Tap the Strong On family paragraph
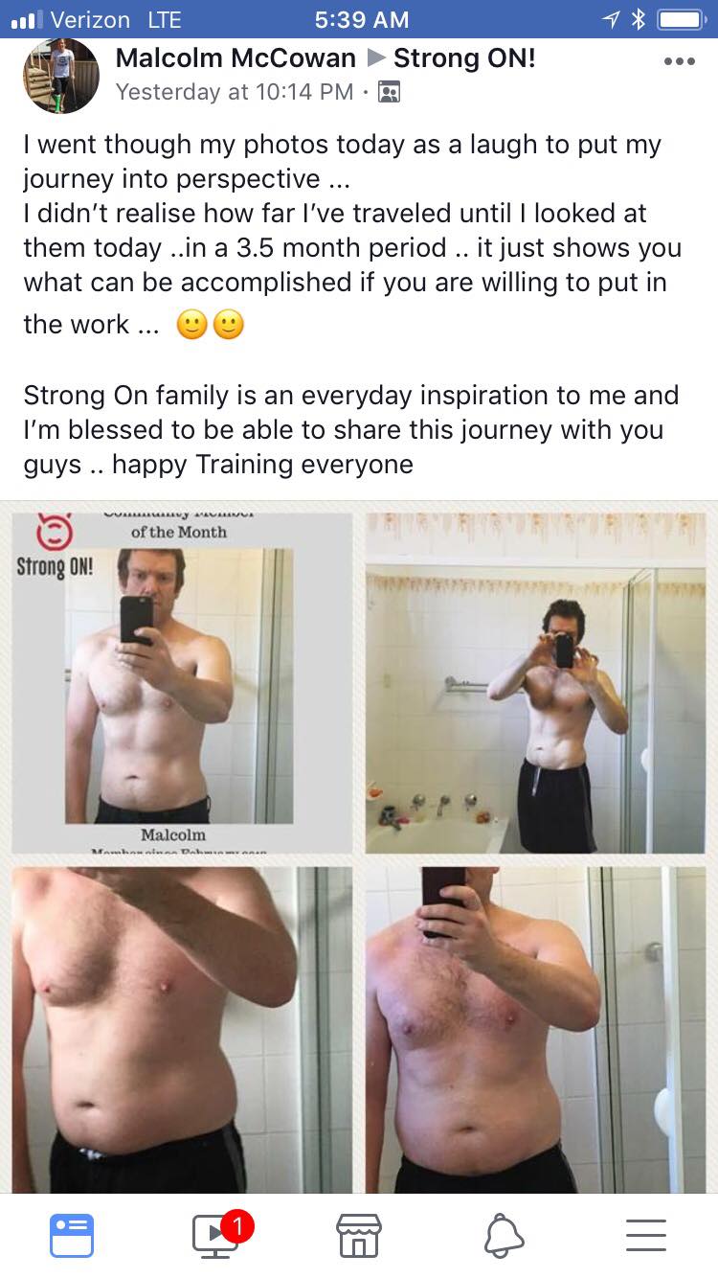 click(x=350, y=429)
